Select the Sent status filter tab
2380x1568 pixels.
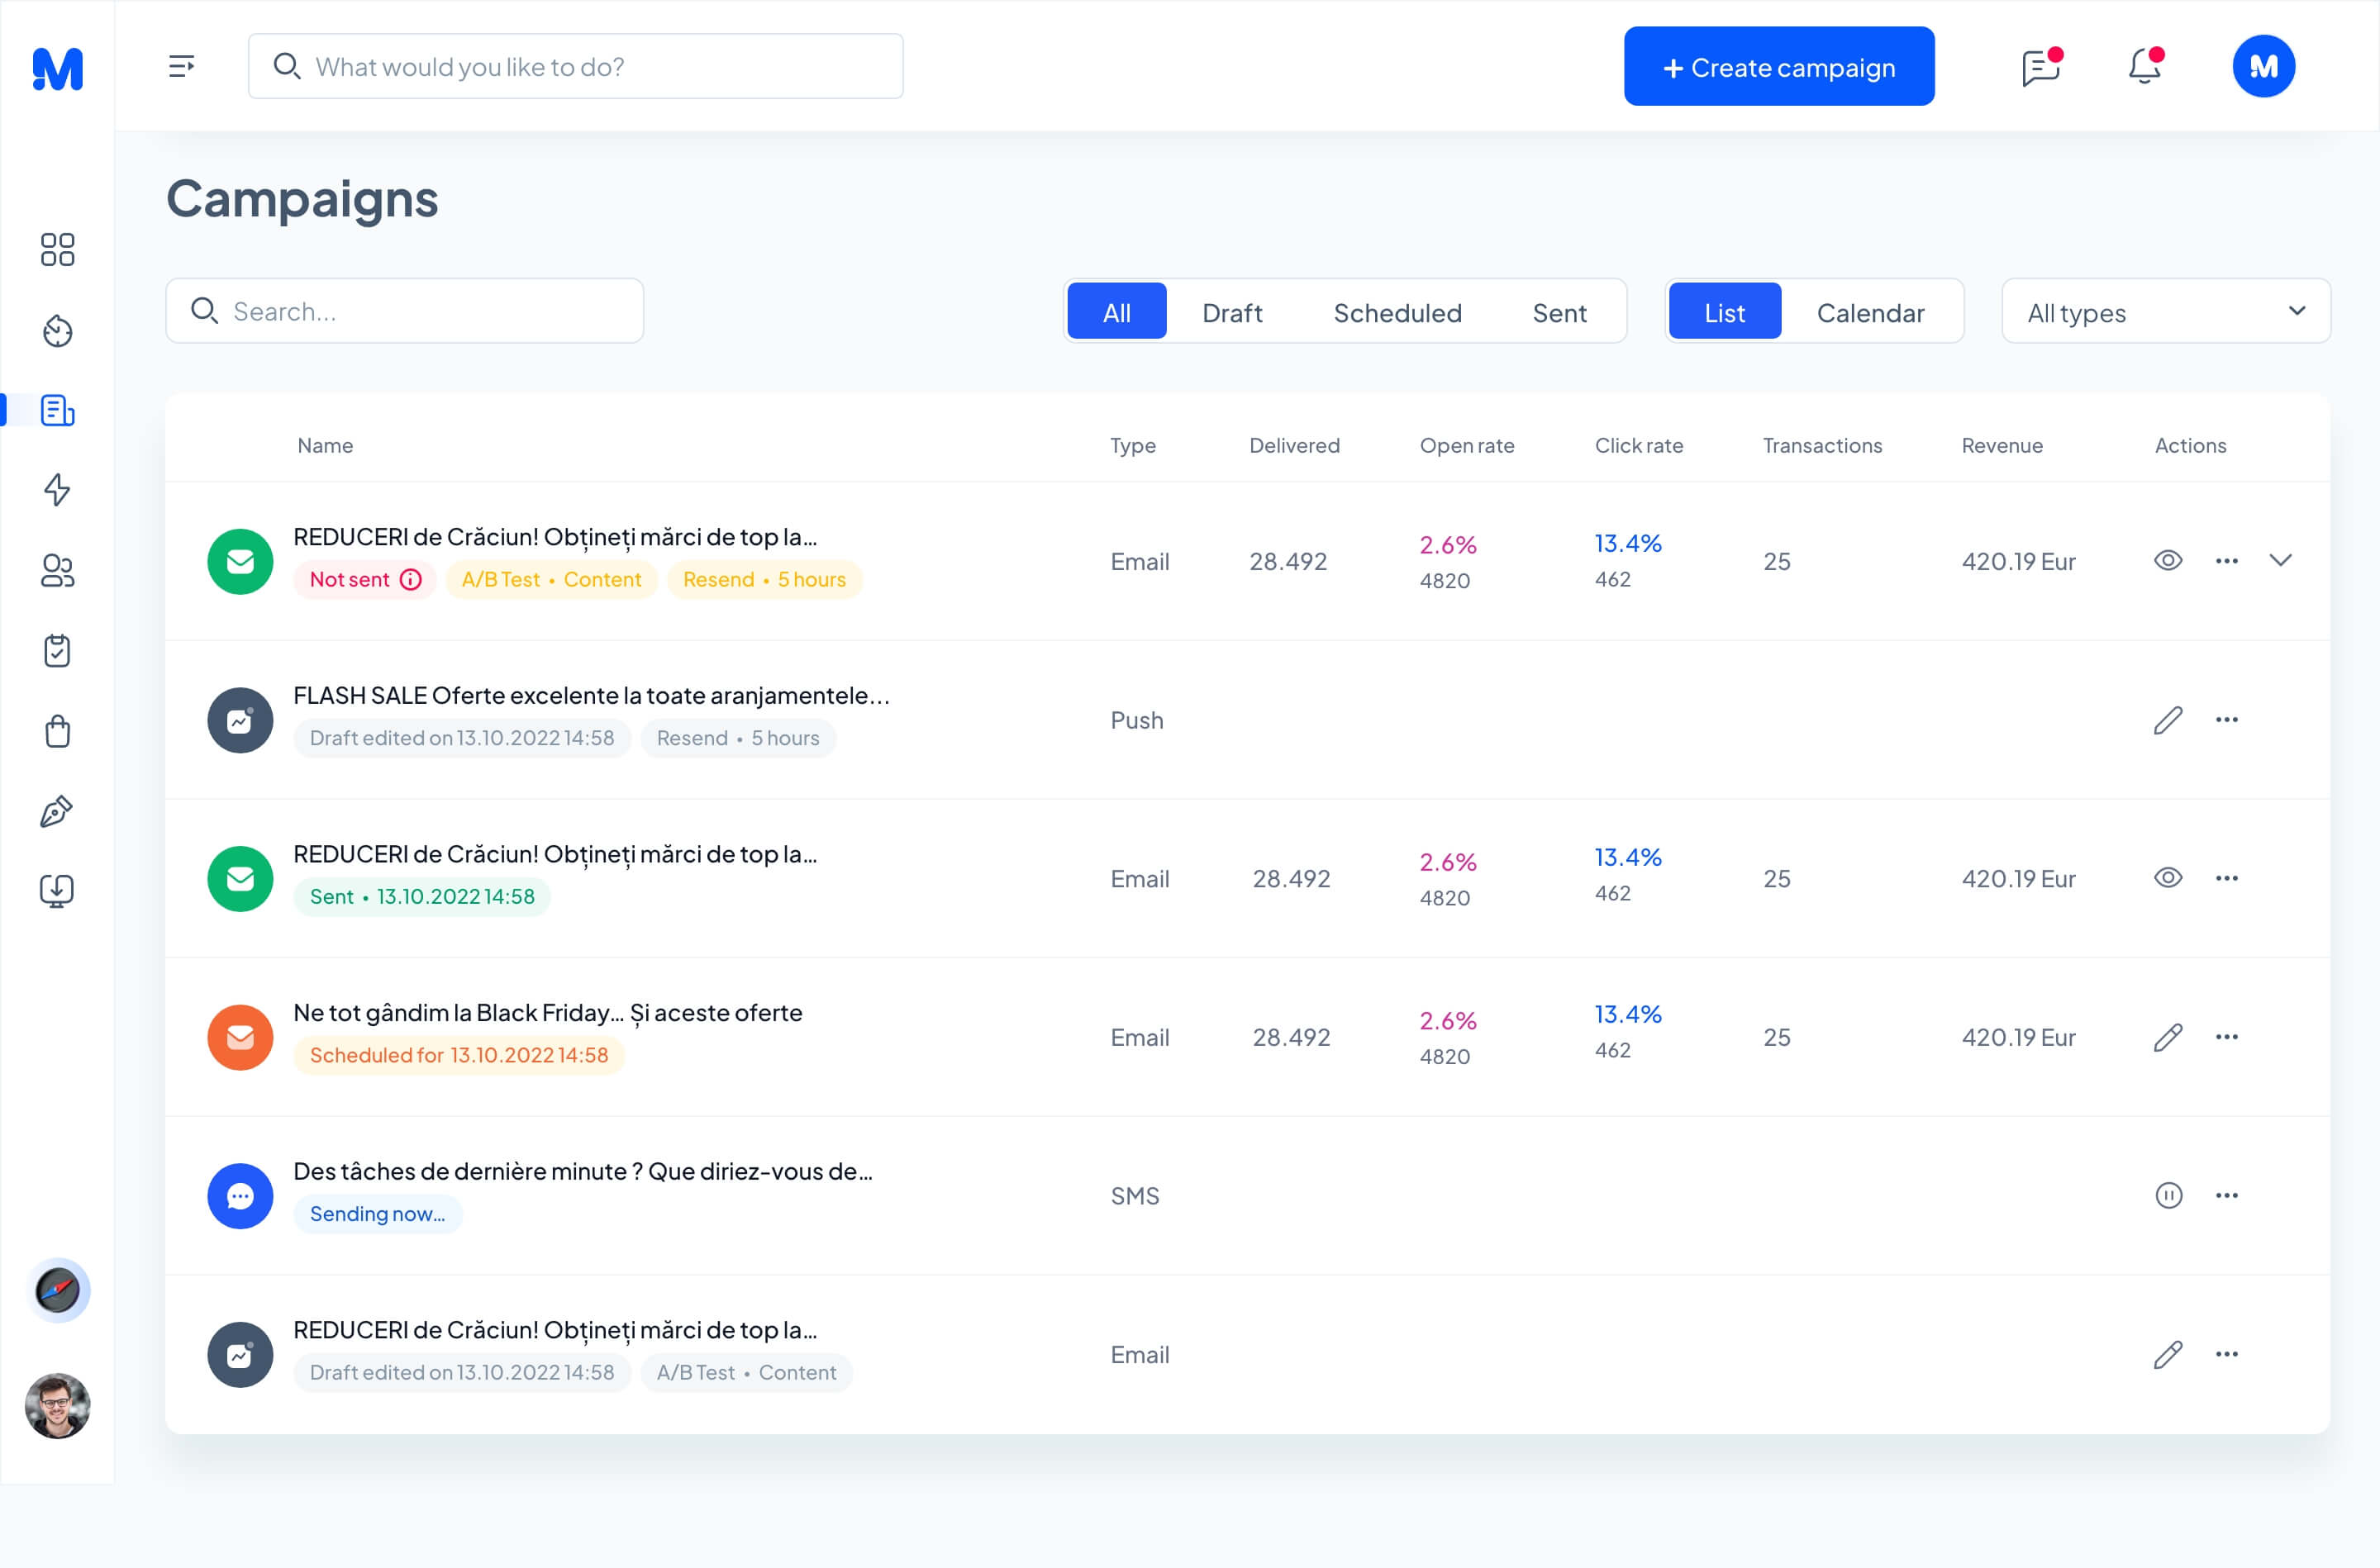click(1560, 312)
